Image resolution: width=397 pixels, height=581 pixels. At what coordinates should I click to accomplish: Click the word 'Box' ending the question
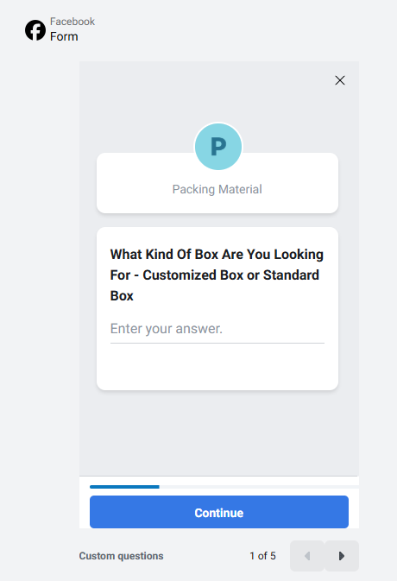tap(122, 296)
